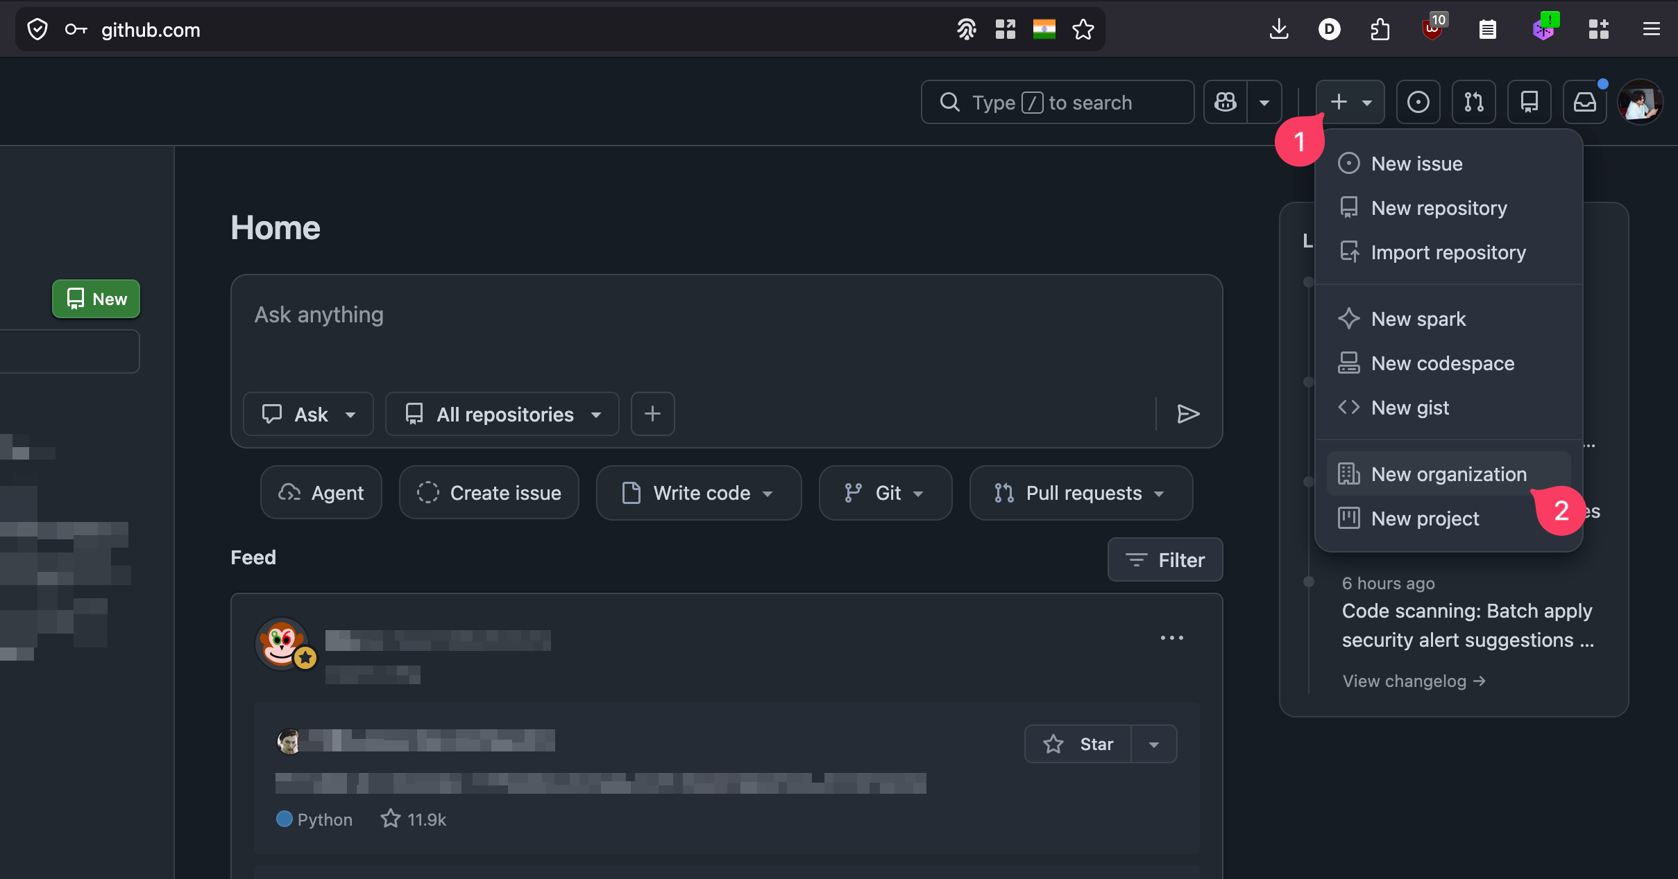Click the feed Filter button

1165,559
